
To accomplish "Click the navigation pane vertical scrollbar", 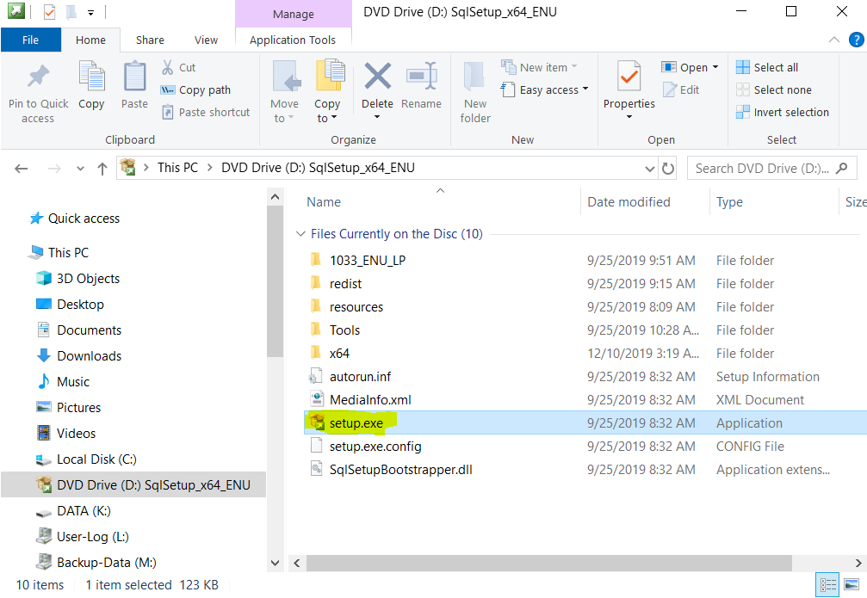I will pyautogui.click(x=275, y=282).
